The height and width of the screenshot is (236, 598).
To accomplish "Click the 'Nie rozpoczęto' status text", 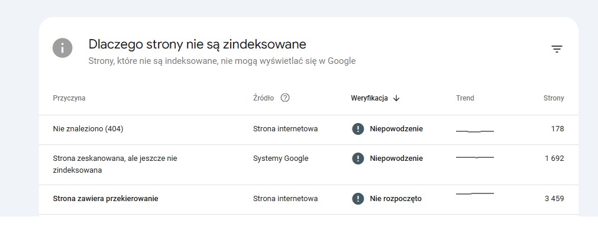I will (396, 199).
